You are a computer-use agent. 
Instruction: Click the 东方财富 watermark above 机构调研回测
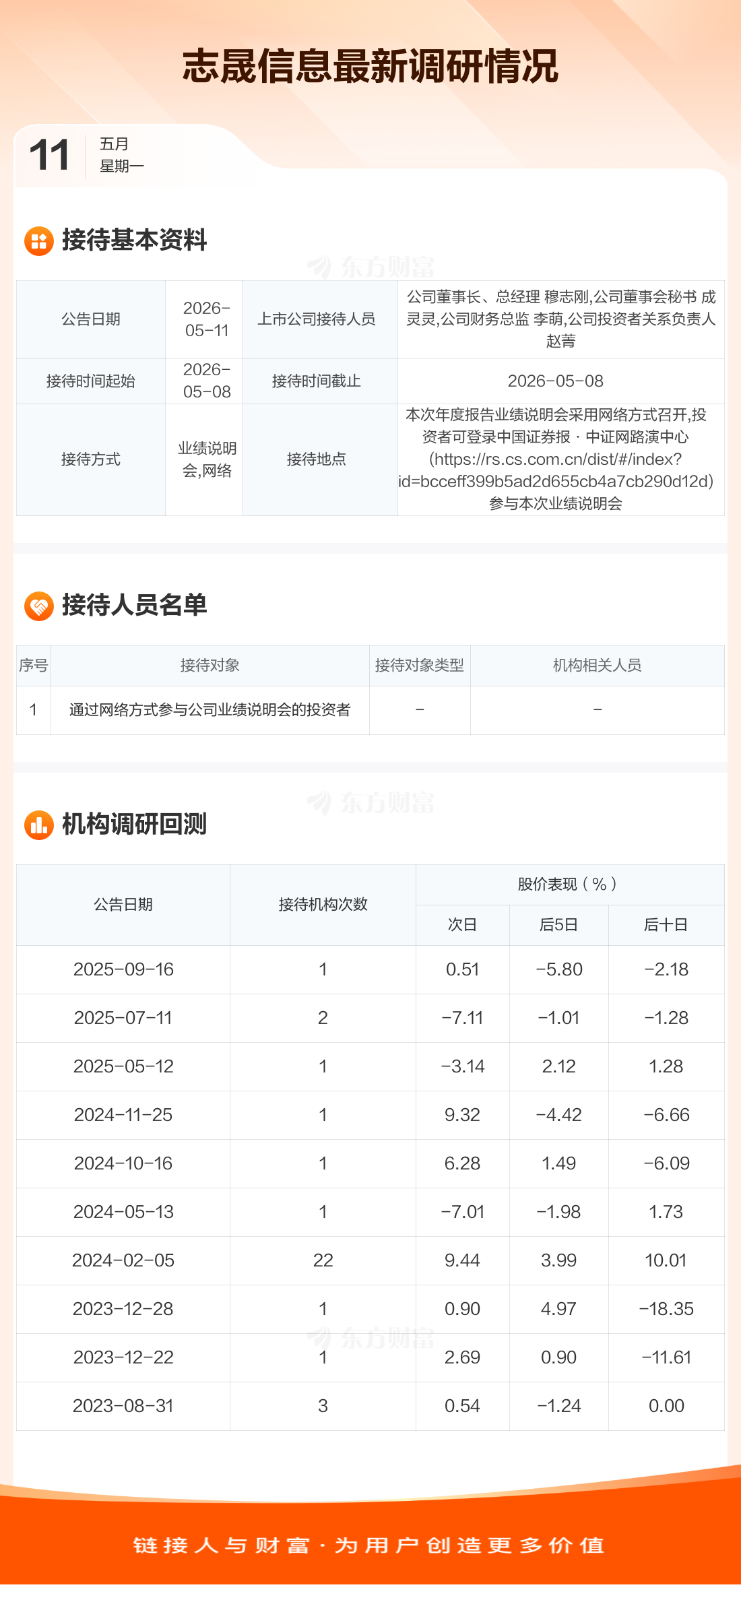(x=370, y=802)
